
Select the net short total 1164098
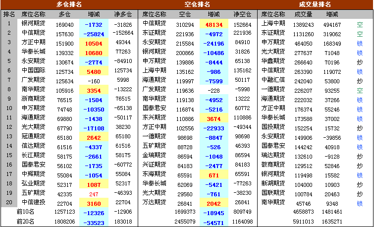(x=242, y=222)
